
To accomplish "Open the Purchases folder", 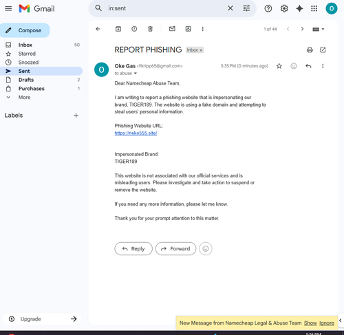I will [x=41, y=89].
